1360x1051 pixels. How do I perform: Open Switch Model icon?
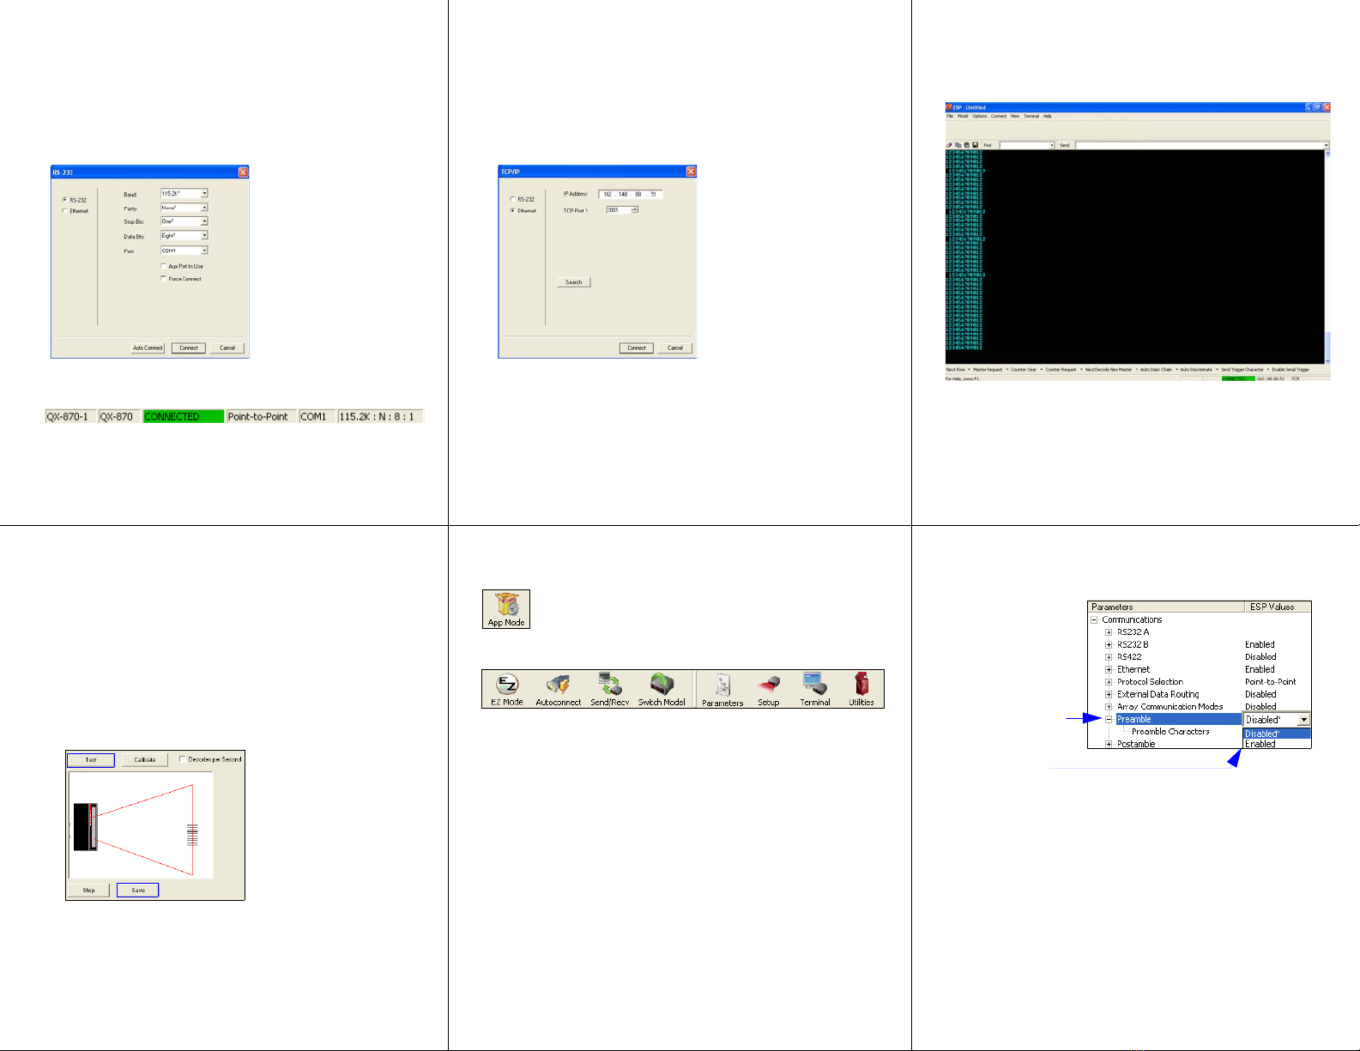click(662, 689)
